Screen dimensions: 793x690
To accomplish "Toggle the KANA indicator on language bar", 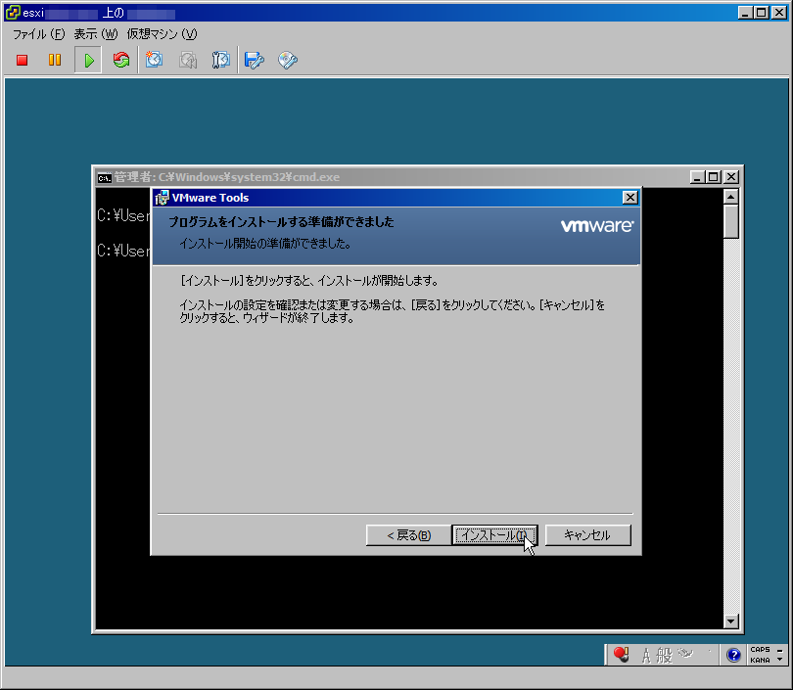I will pyautogui.click(x=760, y=661).
